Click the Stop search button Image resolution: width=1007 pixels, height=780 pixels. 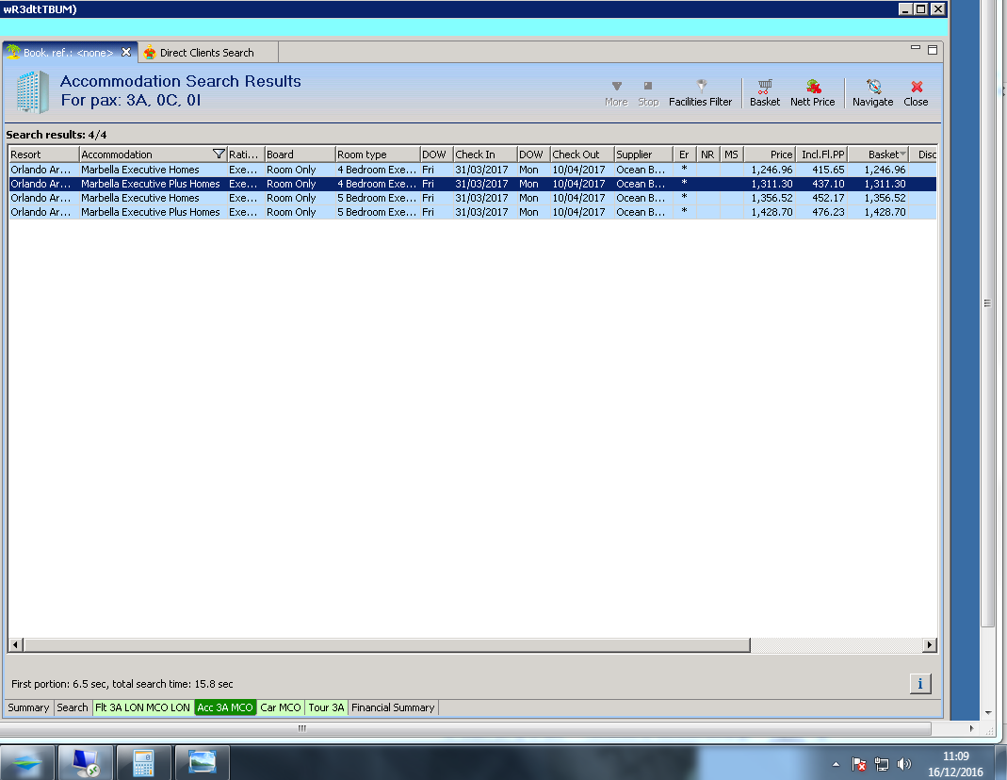648,93
